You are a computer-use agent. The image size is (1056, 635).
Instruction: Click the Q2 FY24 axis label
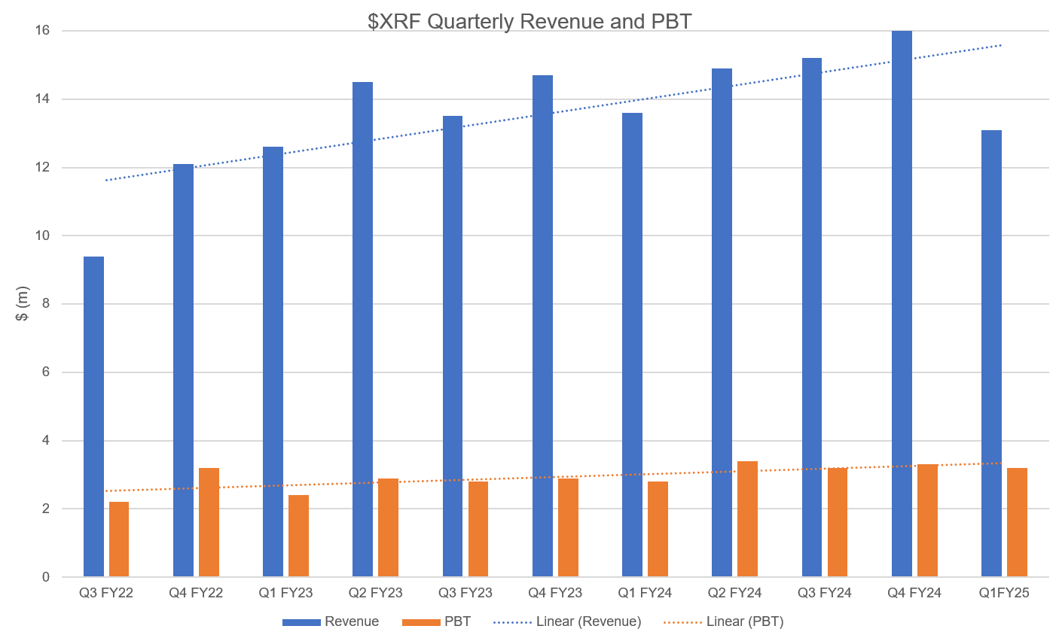coord(734,593)
